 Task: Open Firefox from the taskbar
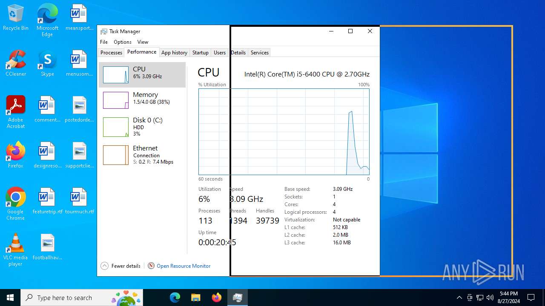216,297
